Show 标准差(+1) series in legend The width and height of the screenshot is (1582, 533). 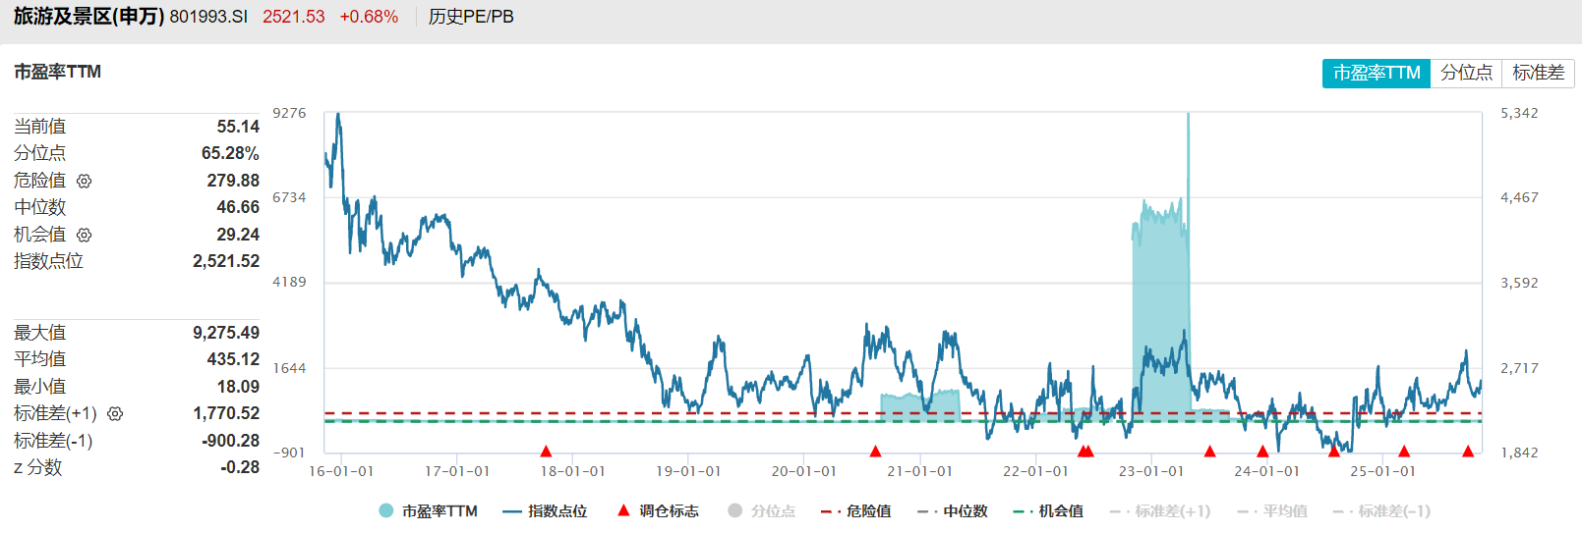(1160, 510)
